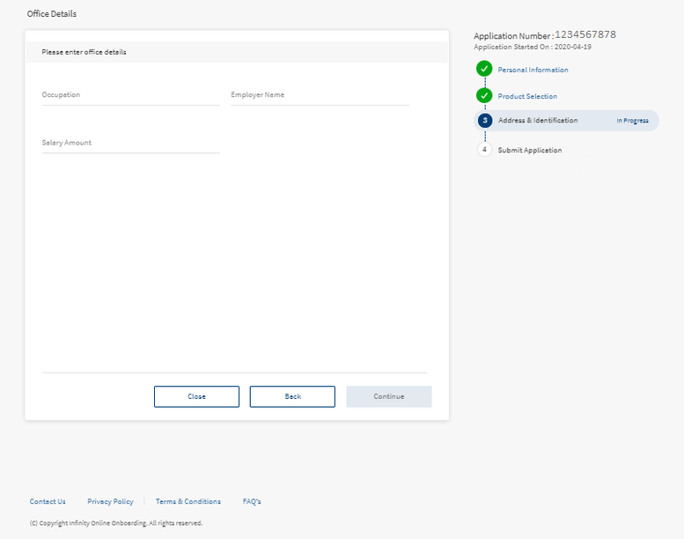
Task: Click the Continue button
Action: point(388,396)
